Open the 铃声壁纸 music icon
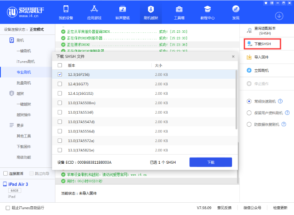 tap(122, 9)
